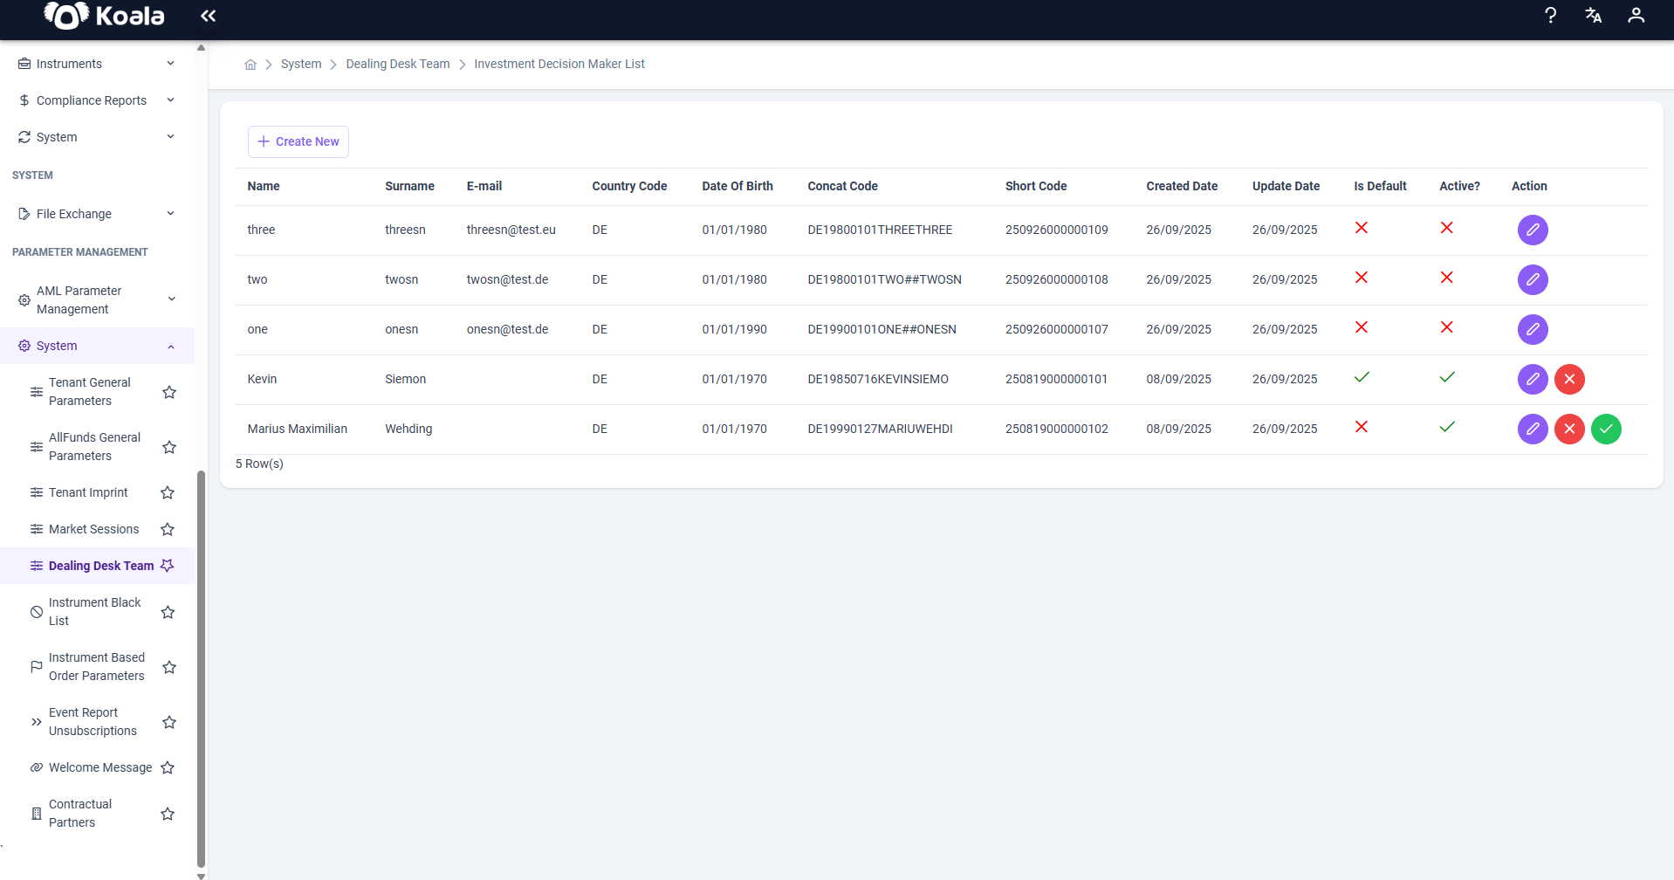Open Event Report Unsubscriptions page
1674x880 pixels.
point(93,722)
